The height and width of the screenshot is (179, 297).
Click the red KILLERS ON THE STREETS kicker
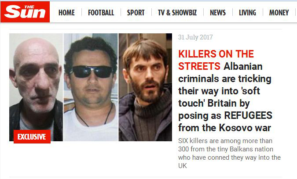[216, 60]
